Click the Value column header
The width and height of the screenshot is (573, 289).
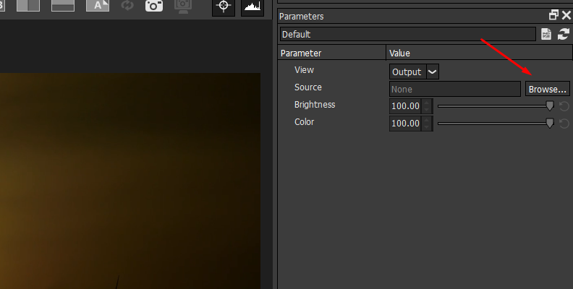coord(479,53)
